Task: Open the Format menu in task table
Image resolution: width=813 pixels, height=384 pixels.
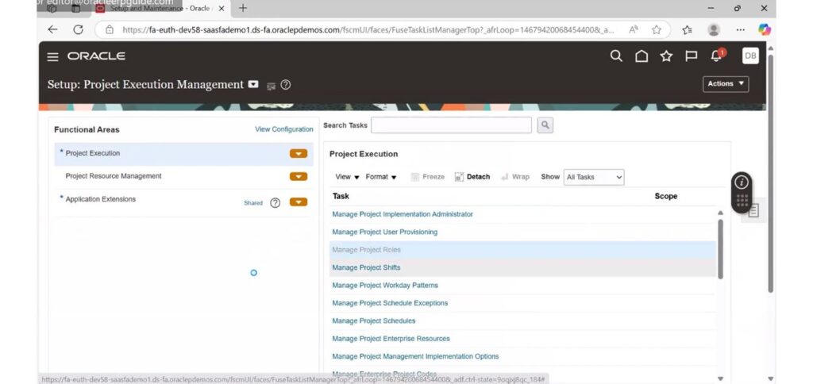Action: click(381, 177)
